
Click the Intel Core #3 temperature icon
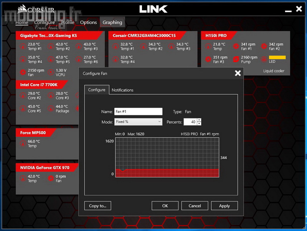51,95
